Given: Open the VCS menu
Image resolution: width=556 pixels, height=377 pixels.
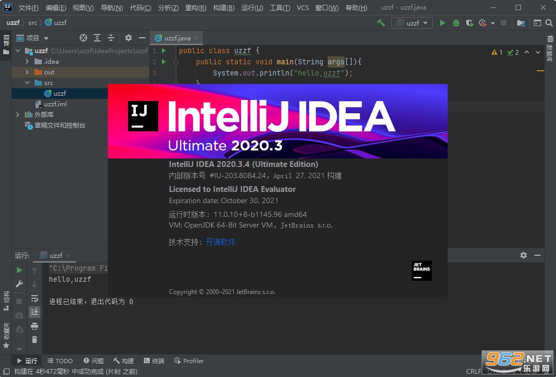Looking at the screenshot, I should (x=303, y=8).
